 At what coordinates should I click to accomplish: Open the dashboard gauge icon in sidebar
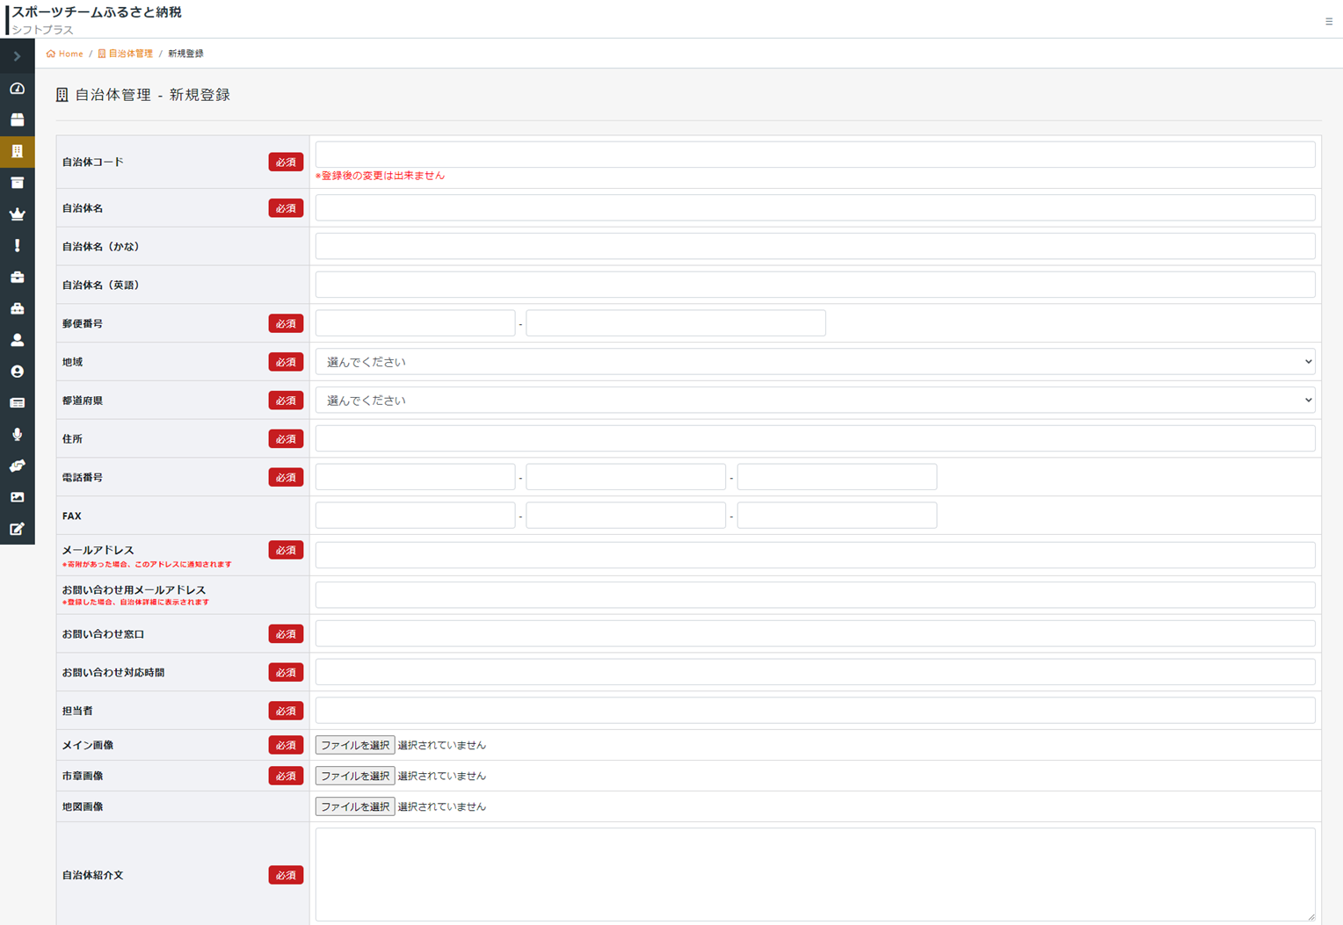[x=17, y=89]
